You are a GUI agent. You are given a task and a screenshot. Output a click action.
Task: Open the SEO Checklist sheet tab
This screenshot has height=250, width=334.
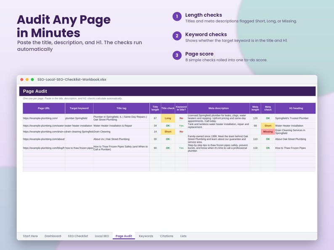pyautogui.click(x=78, y=236)
